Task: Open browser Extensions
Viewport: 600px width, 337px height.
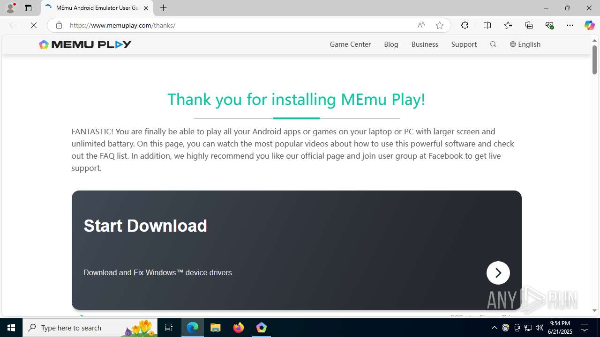Action: tap(465, 25)
